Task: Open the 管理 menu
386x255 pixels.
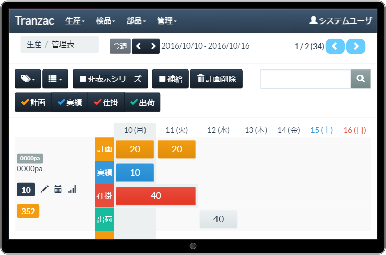Action: (x=166, y=21)
